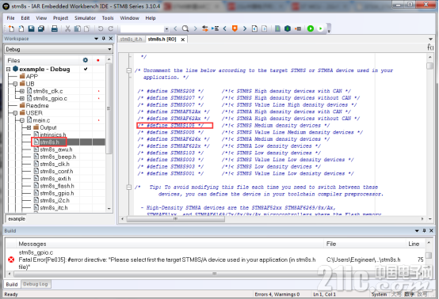This screenshot has height=299, width=439.
Task: Collapse the UB folder
Action: pyautogui.click(x=15, y=84)
